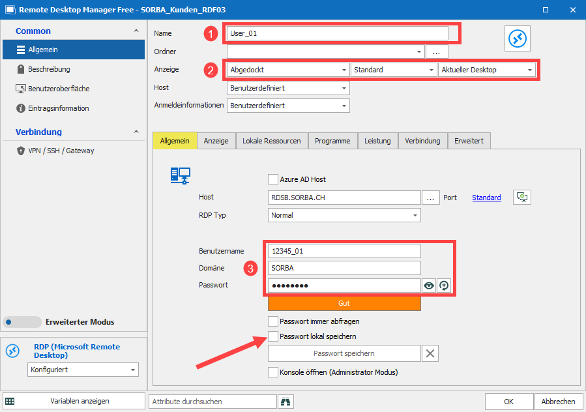
Task: Expand the Aktueller Desktop dropdown
Action: [x=487, y=70]
